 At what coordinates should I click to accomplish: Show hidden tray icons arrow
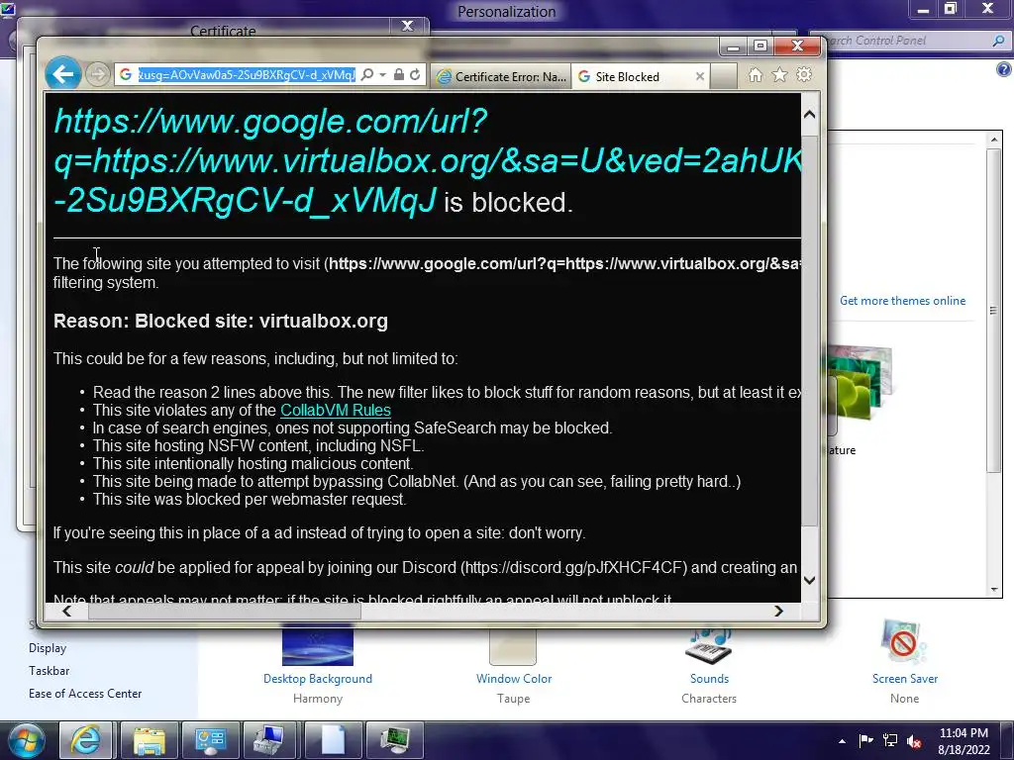click(x=842, y=741)
